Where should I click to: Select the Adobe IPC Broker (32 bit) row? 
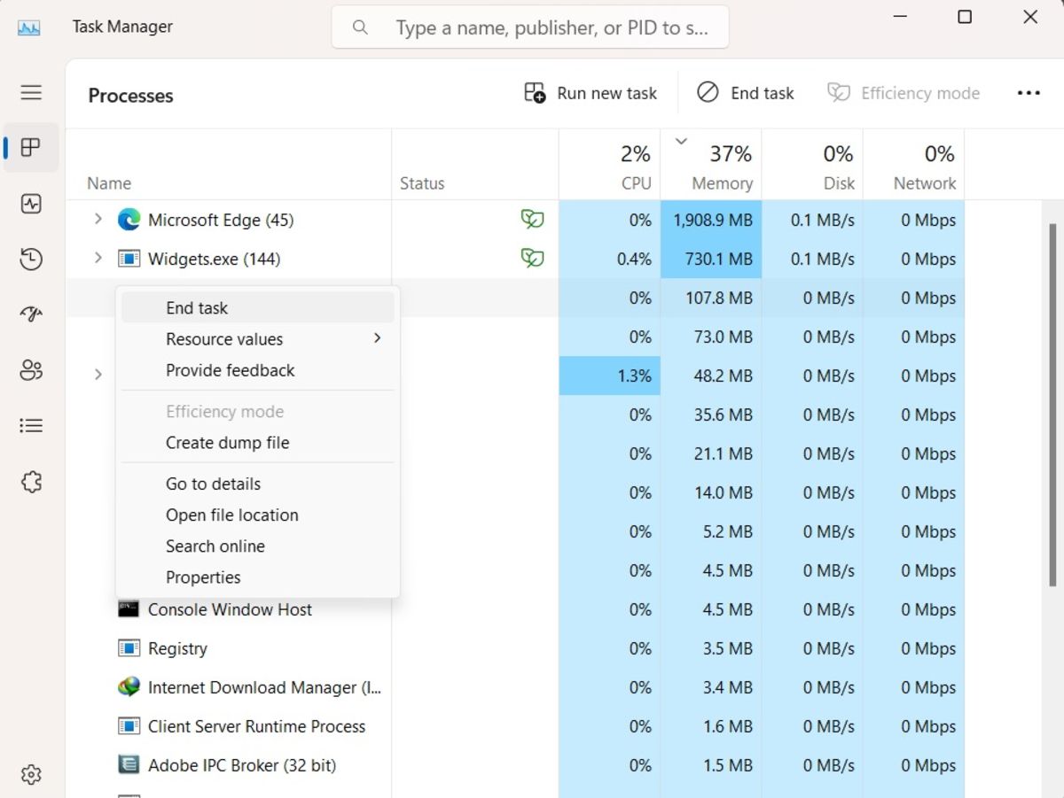point(515,765)
